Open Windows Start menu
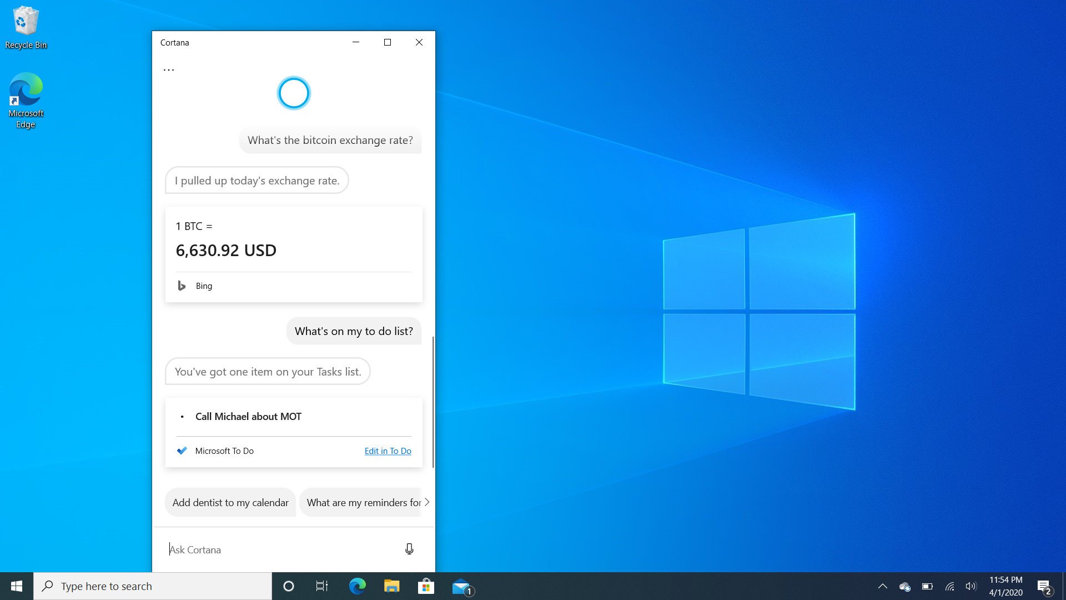The height and width of the screenshot is (600, 1066). pyautogui.click(x=16, y=586)
